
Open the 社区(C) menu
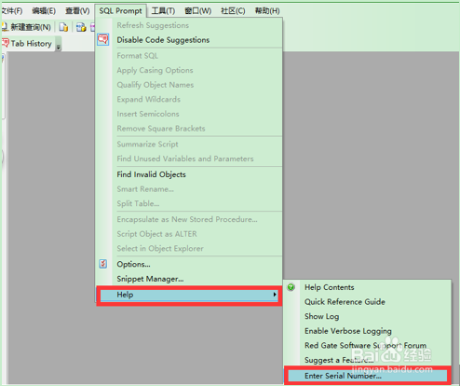(233, 11)
